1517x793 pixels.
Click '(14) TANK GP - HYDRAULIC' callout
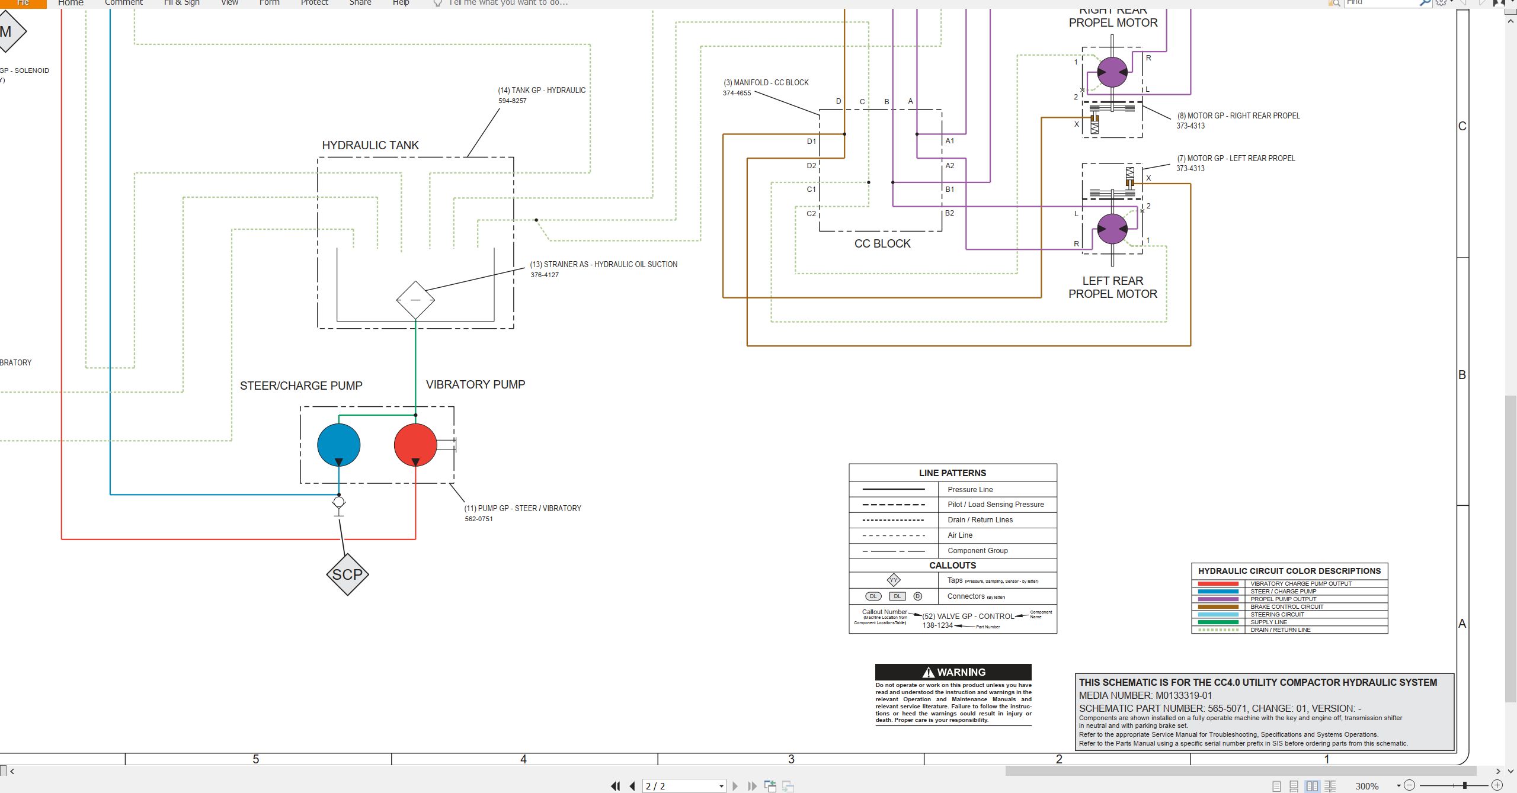[542, 90]
